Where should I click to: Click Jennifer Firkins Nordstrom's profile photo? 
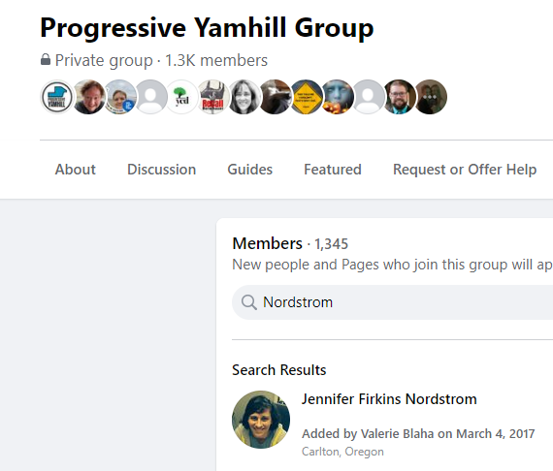(x=261, y=420)
